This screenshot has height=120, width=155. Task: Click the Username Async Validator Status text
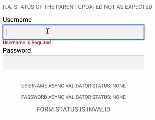73,86
